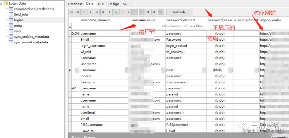The height and width of the screenshot is (138, 289).
Task: Select compromised_credentials table
Action: point(34,9)
